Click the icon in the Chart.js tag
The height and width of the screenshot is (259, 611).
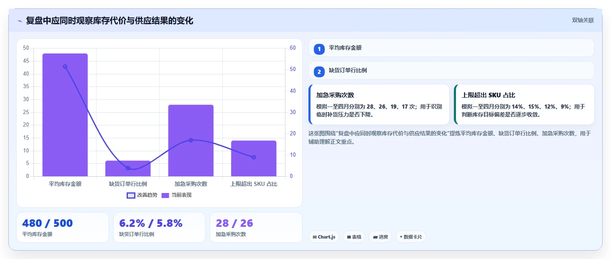pos(315,237)
